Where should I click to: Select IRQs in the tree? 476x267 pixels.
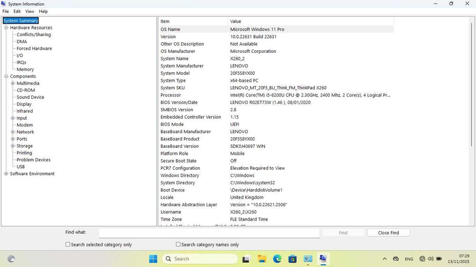tap(21, 62)
